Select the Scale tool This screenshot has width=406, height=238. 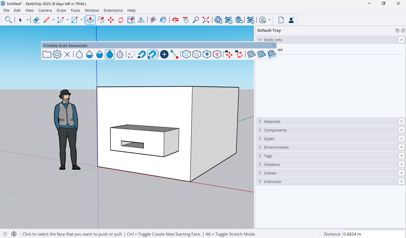point(131,20)
